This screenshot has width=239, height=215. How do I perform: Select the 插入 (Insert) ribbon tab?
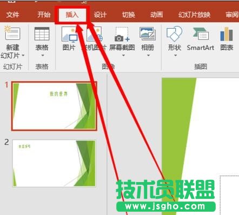tap(72, 15)
